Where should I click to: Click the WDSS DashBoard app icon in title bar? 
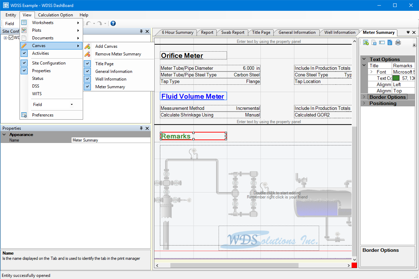point(6,6)
